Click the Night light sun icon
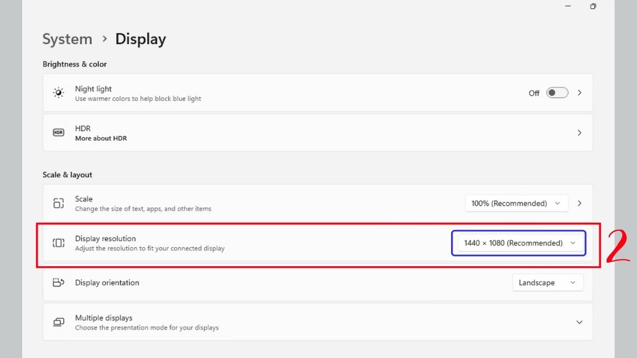The image size is (637, 358). tap(58, 93)
